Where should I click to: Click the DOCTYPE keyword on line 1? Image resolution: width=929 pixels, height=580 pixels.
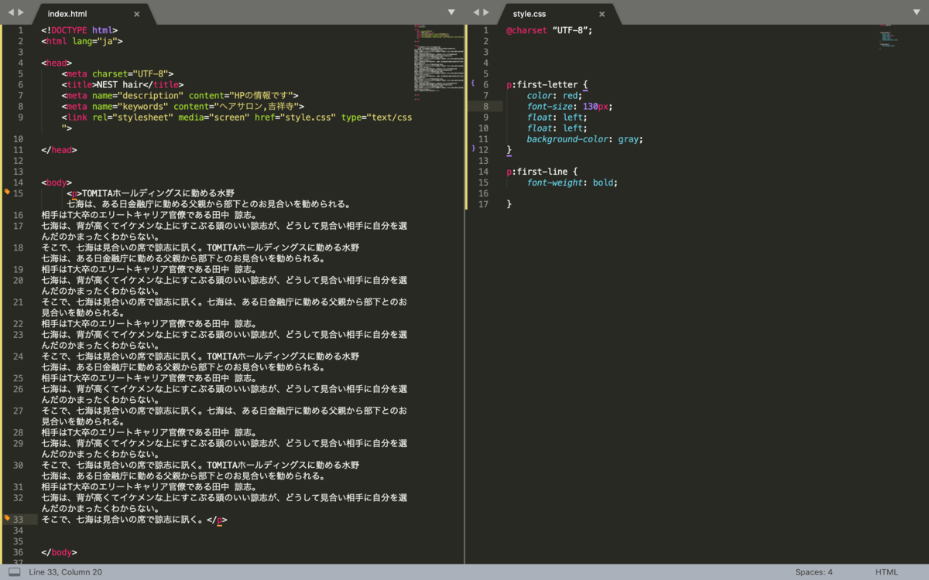pos(70,30)
